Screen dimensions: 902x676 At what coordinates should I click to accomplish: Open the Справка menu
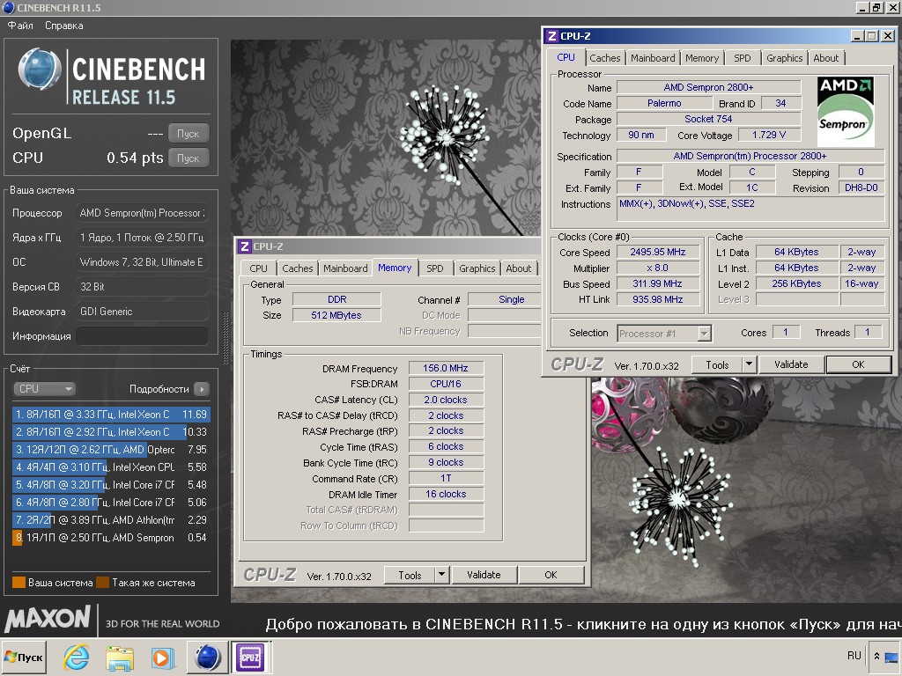[x=63, y=26]
